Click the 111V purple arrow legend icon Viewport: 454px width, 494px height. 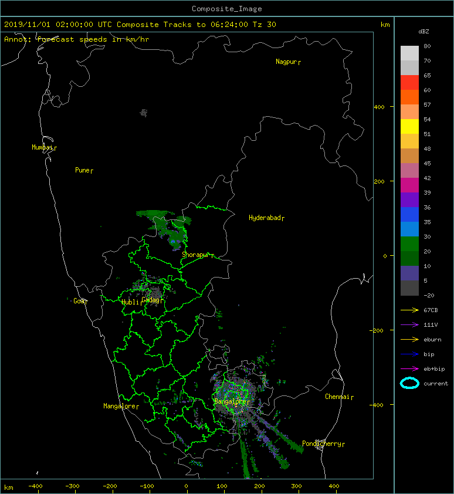409,325
